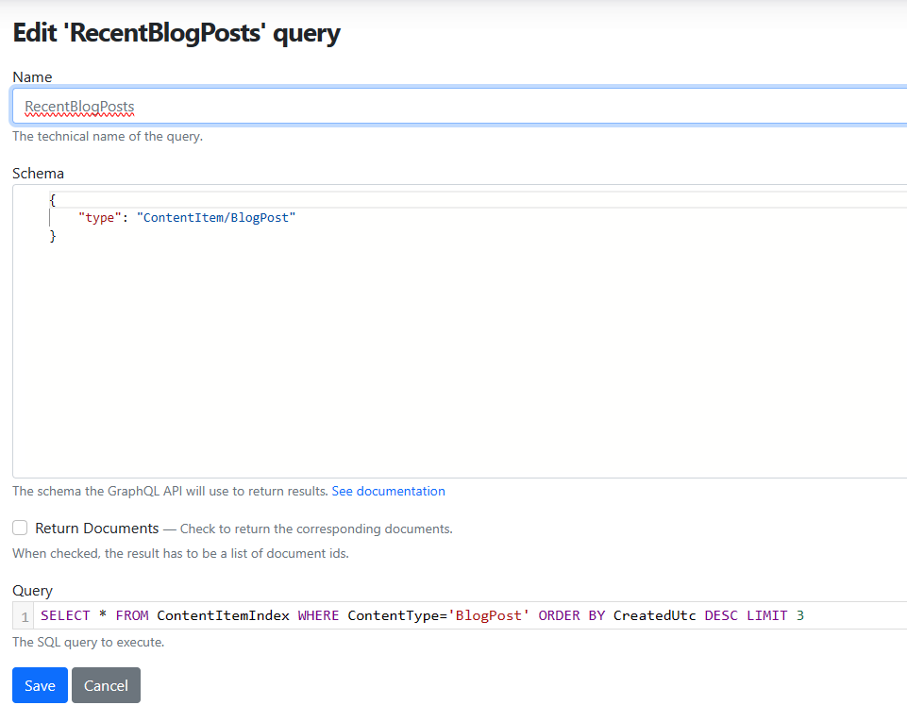Open the See documentation link
The image size is (907, 722).
click(x=388, y=491)
